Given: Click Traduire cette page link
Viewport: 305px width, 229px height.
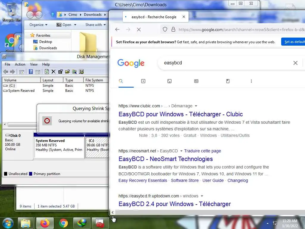Looking at the screenshot, I should 203,151.
